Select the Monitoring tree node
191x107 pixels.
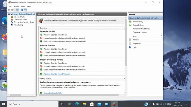18,25
